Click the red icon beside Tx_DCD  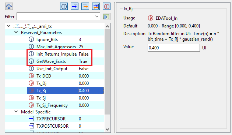pyautogui.click(x=31, y=76)
